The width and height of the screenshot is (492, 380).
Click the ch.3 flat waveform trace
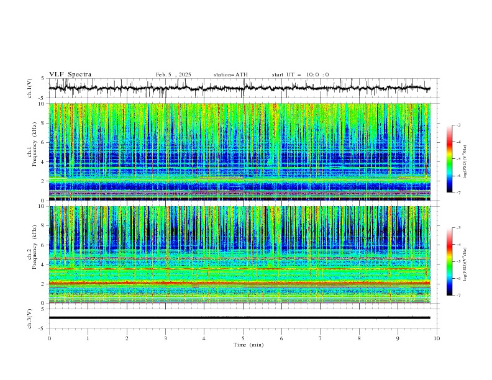(239, 318)
